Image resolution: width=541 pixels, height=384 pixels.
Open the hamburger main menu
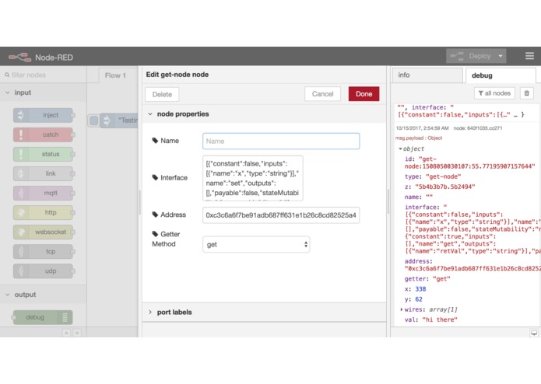tap(529, 56)
